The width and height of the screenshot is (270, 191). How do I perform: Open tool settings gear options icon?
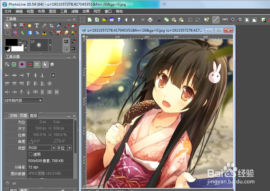click(52, 64)
